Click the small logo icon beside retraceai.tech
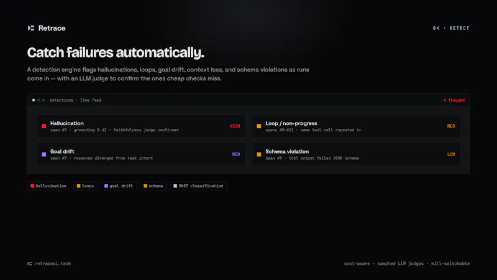The image size is (497, 280). point(29,264)
